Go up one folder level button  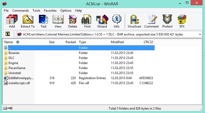pos(8,34)
